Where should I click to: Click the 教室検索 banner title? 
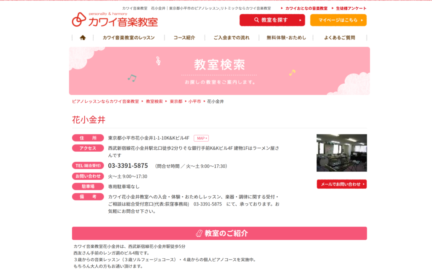pos(219,64)
